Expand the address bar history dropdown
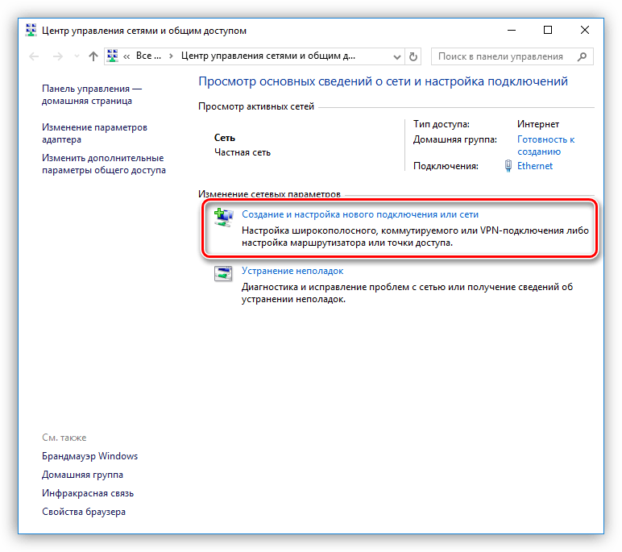The image size is (622, 552). pyautogui.click(x=396, y=56)
